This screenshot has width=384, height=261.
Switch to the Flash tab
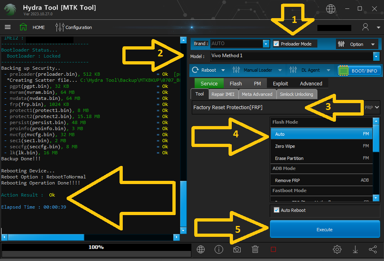click(x=235, y=84)
